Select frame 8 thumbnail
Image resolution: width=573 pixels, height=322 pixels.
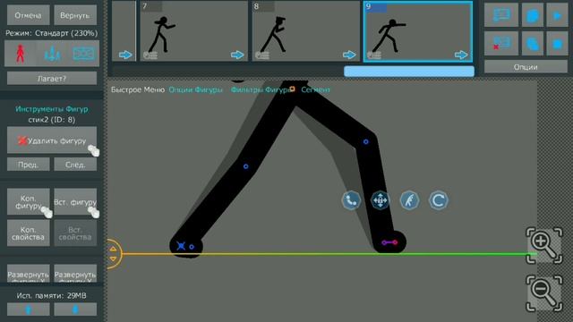pyautogui.click(x=306, y=30)
